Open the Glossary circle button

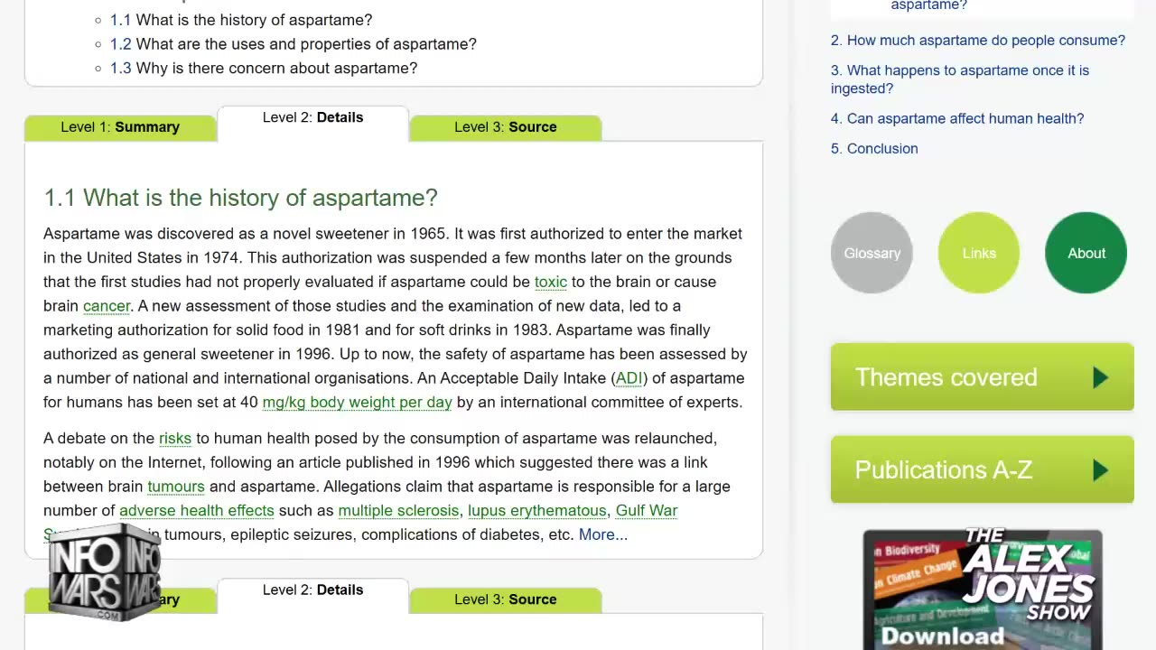click(x=872, y=253)
